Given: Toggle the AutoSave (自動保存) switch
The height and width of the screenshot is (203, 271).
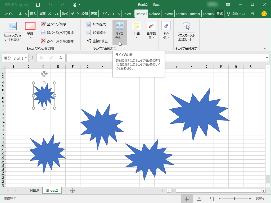Looking at the screenshot, I should tap(24, 5).
